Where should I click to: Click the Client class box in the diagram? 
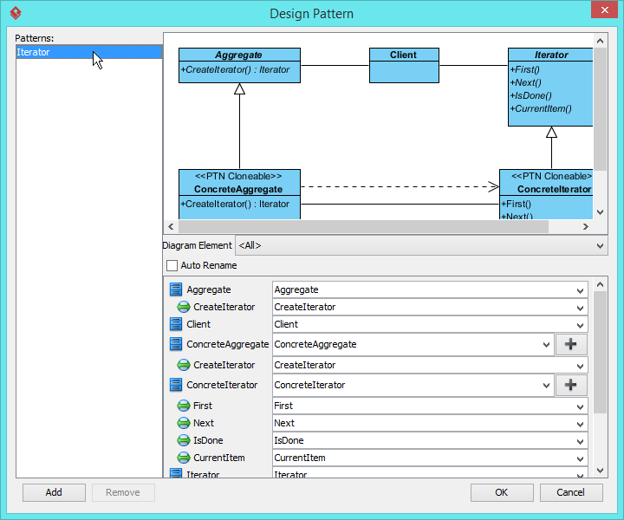pos(404,66)
